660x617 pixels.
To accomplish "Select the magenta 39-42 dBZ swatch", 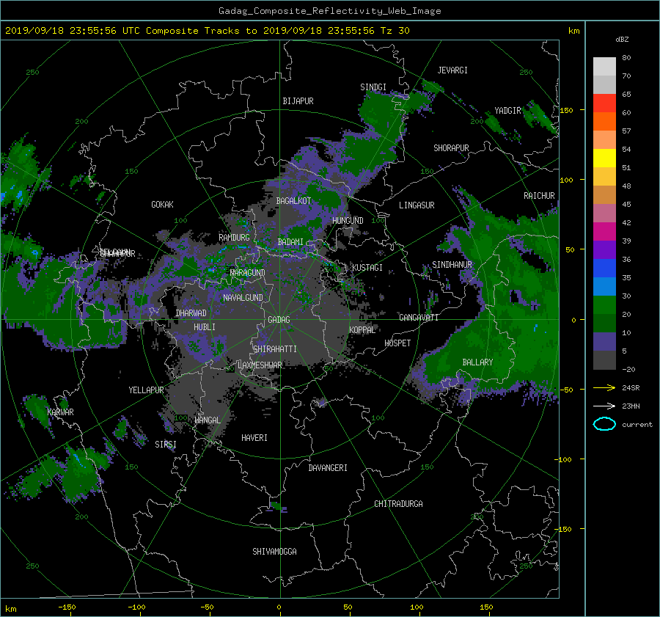I will (x=604, y=232).
